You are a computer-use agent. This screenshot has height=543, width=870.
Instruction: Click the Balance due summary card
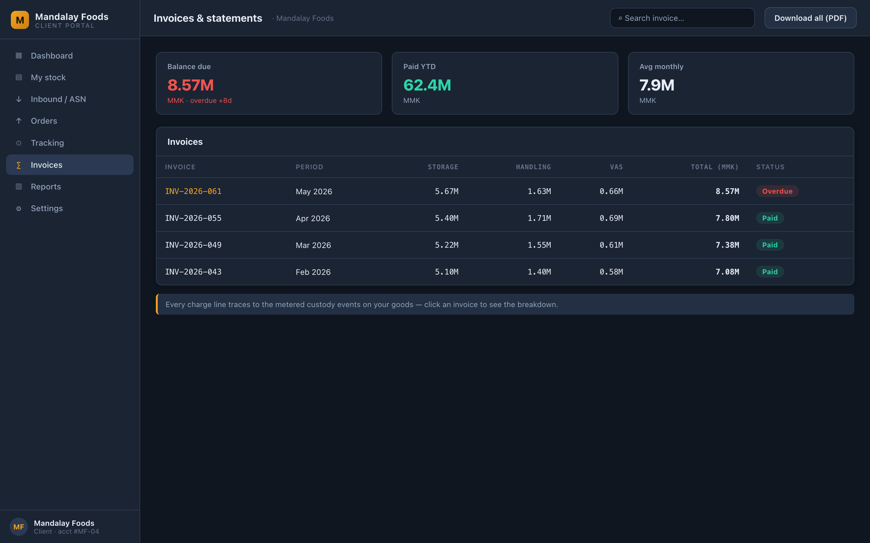coord(269,83)
